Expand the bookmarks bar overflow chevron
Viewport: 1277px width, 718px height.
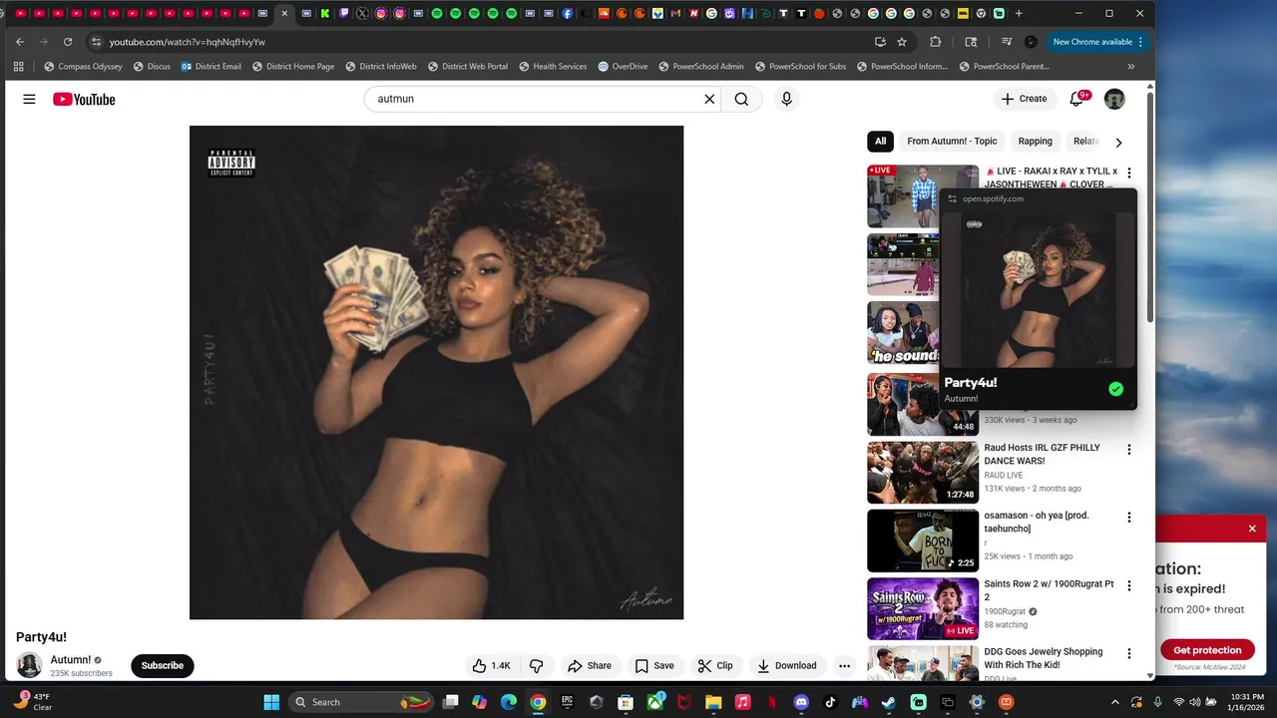coord(1130,67)
